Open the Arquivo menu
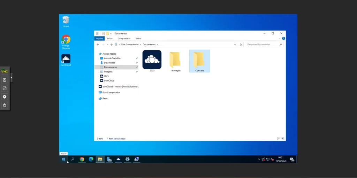357x178 pixels. [x=99, y=39]
